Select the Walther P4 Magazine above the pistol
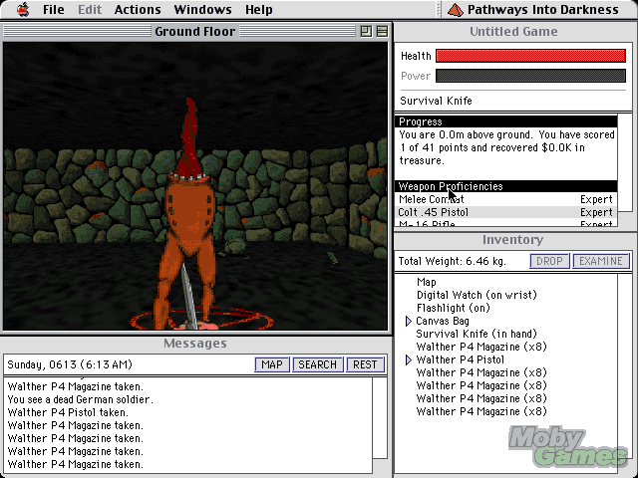Viewport: 638px width, 478px height. [481, 347]
